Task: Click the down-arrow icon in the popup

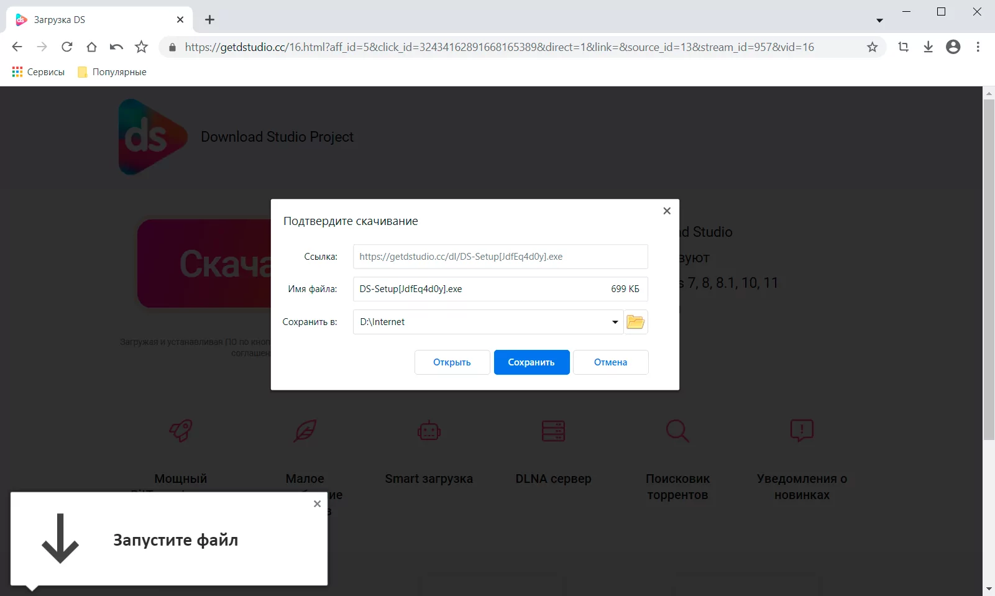Action: pos(60,538)
